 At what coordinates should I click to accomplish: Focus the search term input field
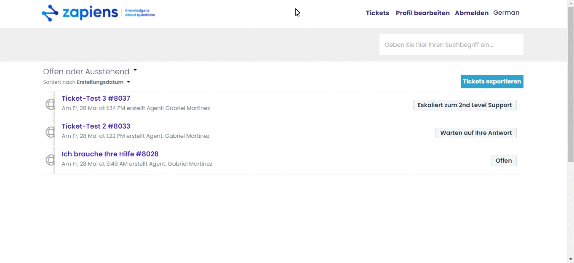(451, 45)
